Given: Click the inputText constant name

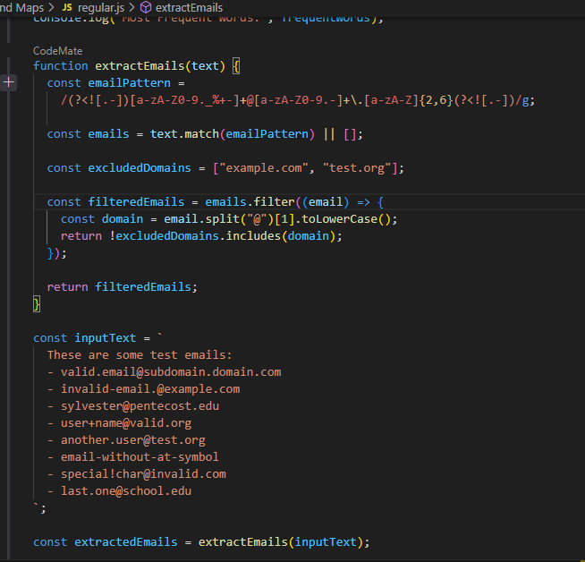Looking at the screenshot, I should coord(106,337).
